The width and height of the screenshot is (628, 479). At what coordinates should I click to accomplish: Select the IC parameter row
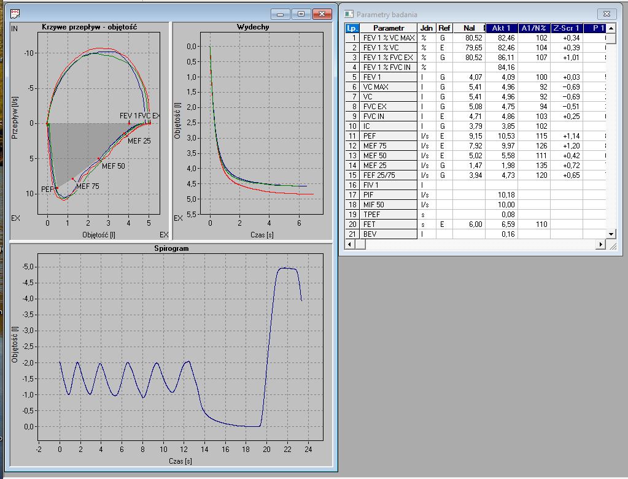coord(475,126)
